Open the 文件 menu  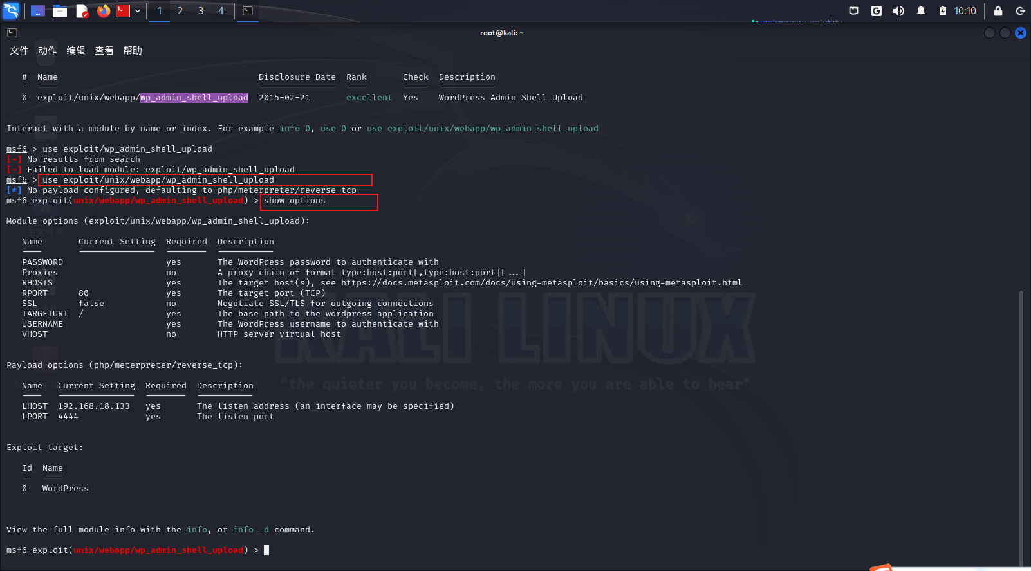pyautogui.click(x=19, y=51)
